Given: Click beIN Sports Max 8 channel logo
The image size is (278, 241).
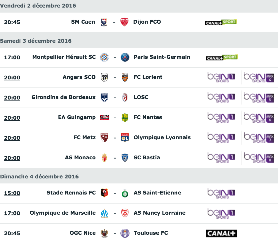Looking at the screenshot, I should pos(259,158).
